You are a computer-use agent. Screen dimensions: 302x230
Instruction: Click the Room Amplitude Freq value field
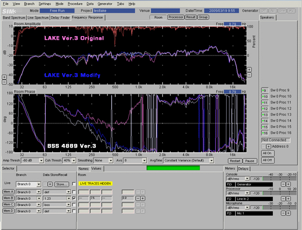pyautogui.click(x=233, y=24)
